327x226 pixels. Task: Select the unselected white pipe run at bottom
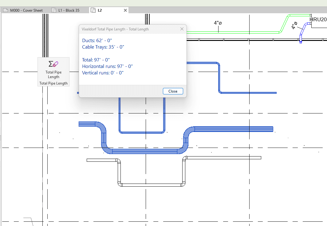pyautogui.click(x=151, y=185)
